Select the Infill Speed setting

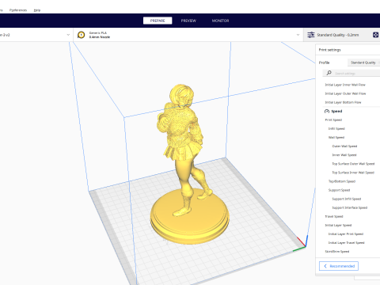(336, 128)
